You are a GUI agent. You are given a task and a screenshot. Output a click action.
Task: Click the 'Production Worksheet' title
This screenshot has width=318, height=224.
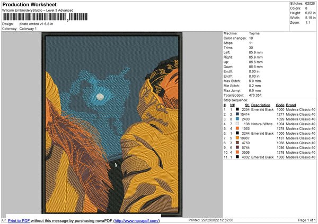pyautogui.click(x=29, y=4)
